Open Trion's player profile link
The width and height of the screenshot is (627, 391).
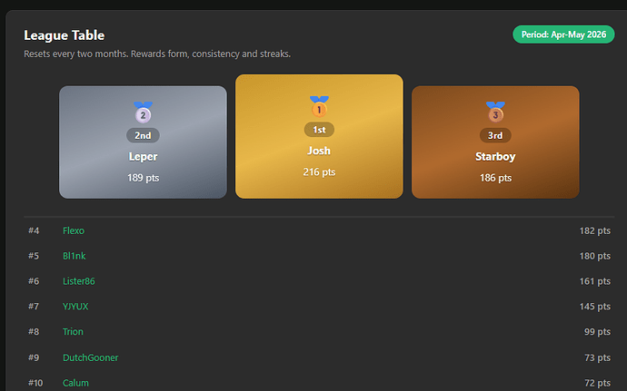click(x=73, y=332)
